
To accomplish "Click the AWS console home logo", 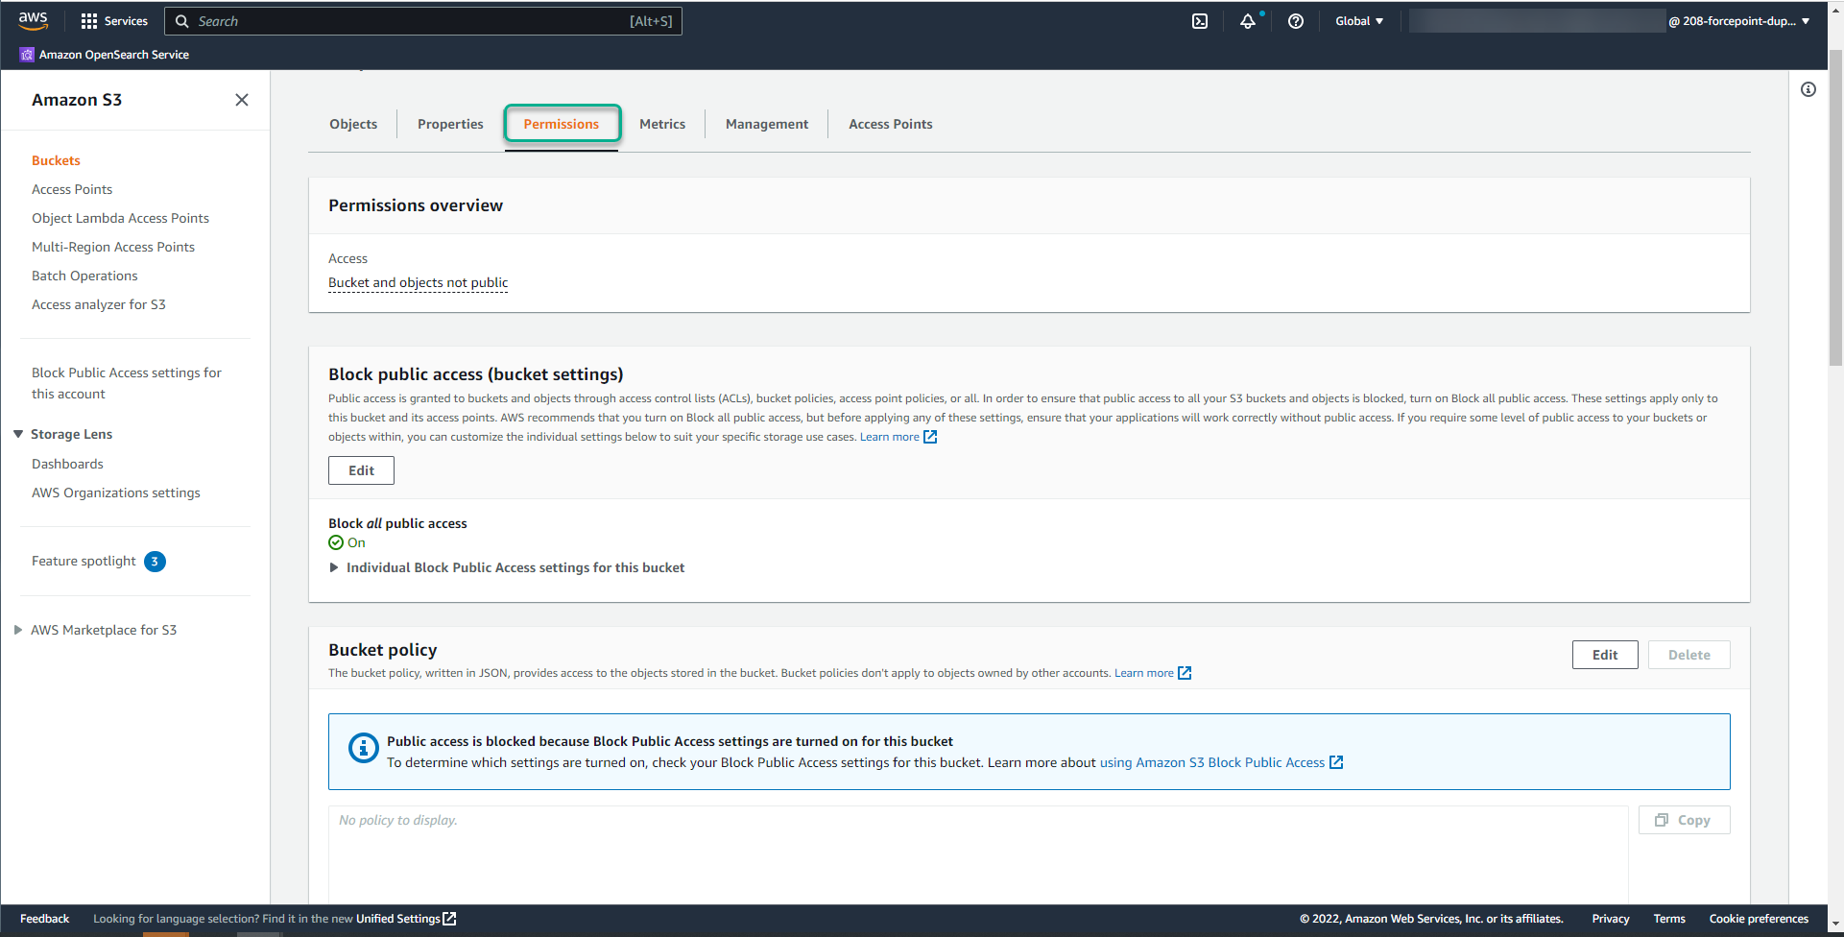I will click(x=33, y=20).
